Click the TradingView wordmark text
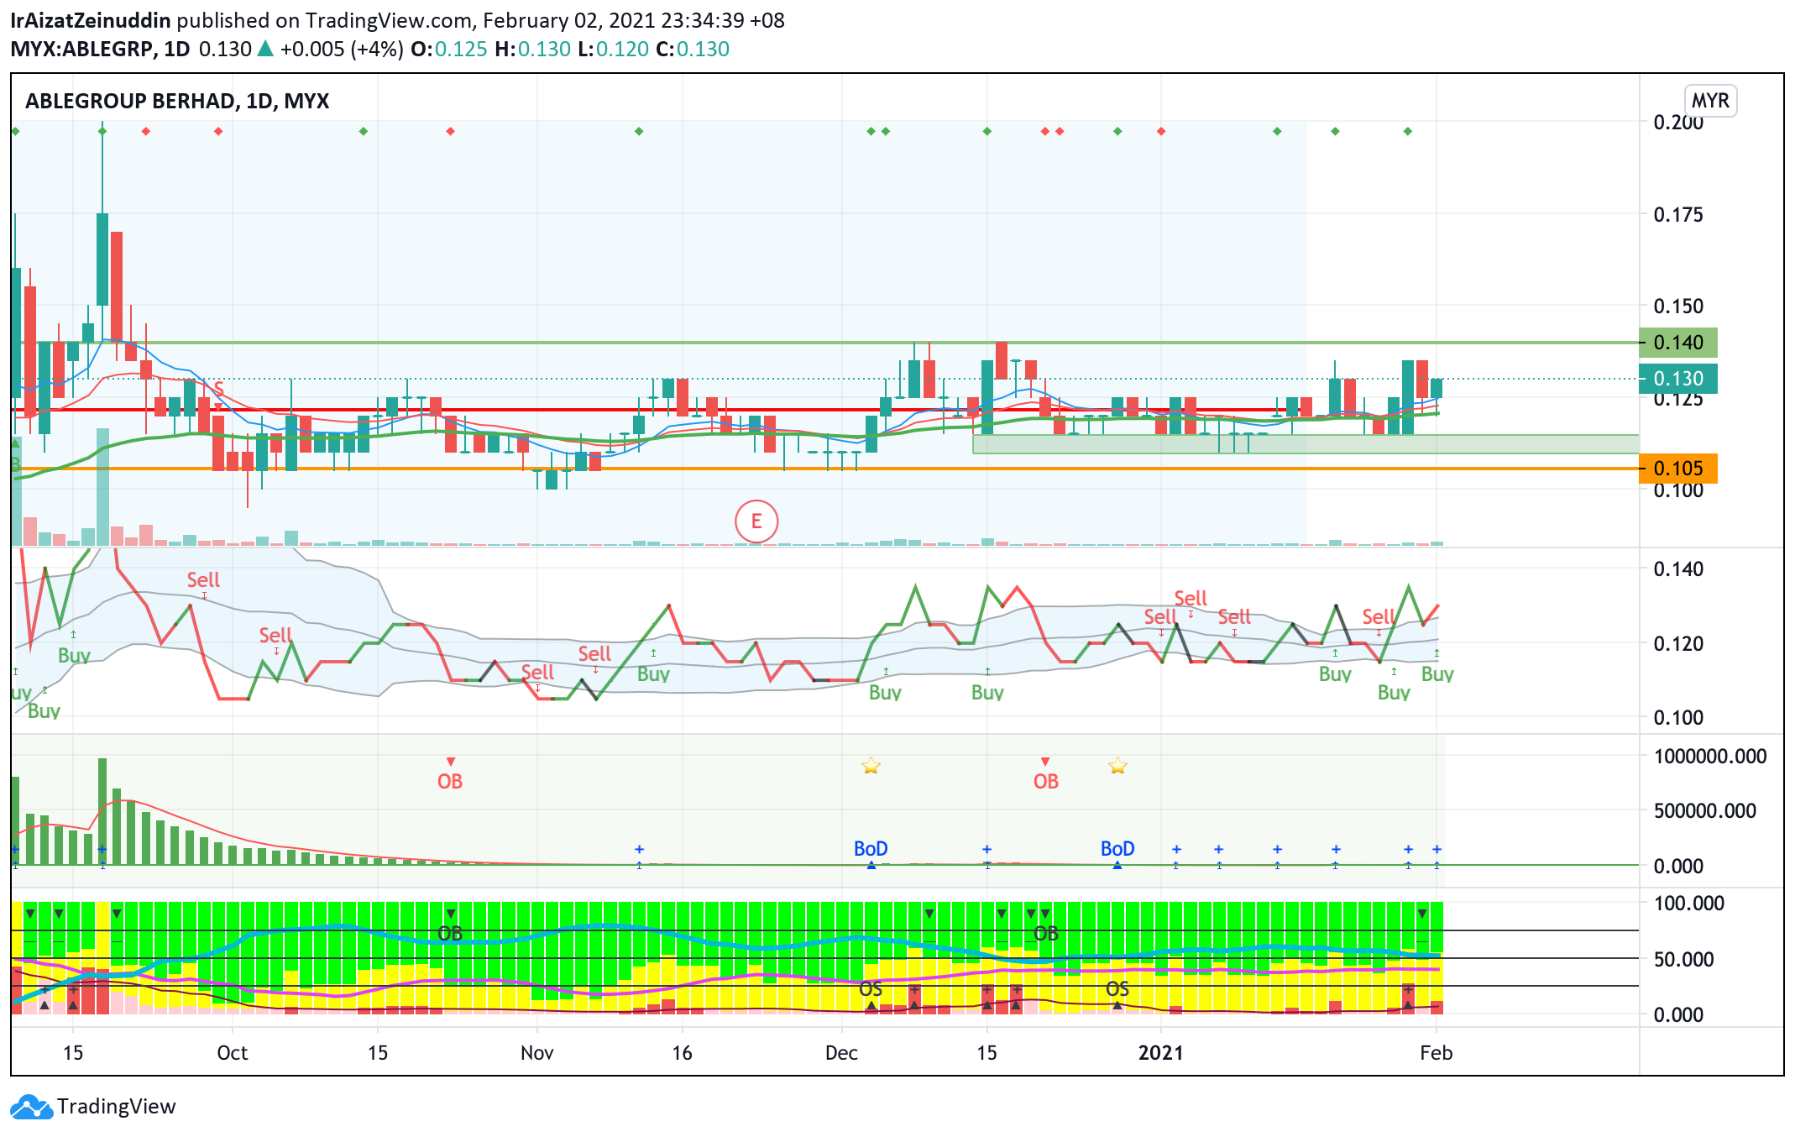The image size is (1795, 1137). coord(117,1107)
